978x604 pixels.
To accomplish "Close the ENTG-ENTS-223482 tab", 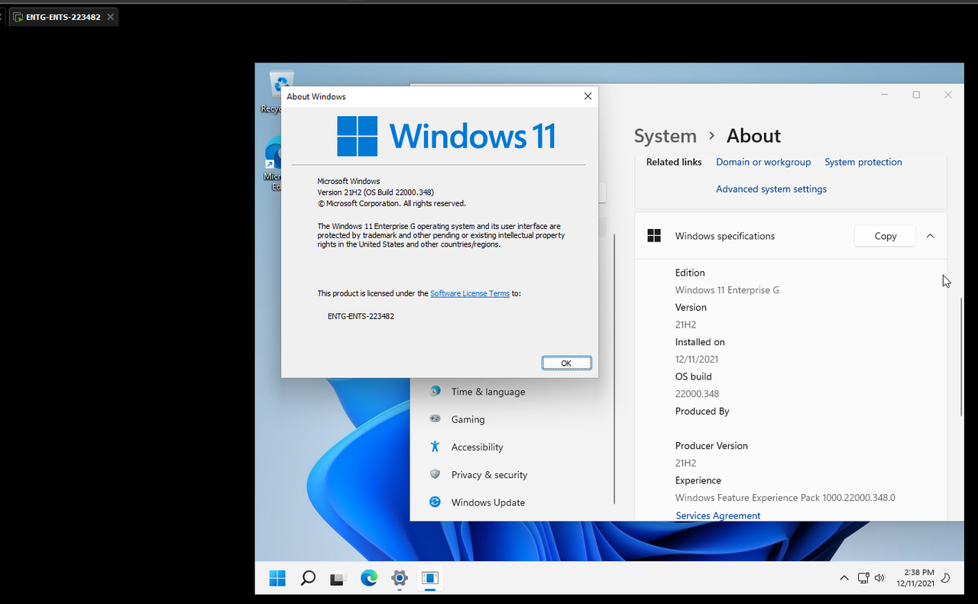I will (111, 17).
